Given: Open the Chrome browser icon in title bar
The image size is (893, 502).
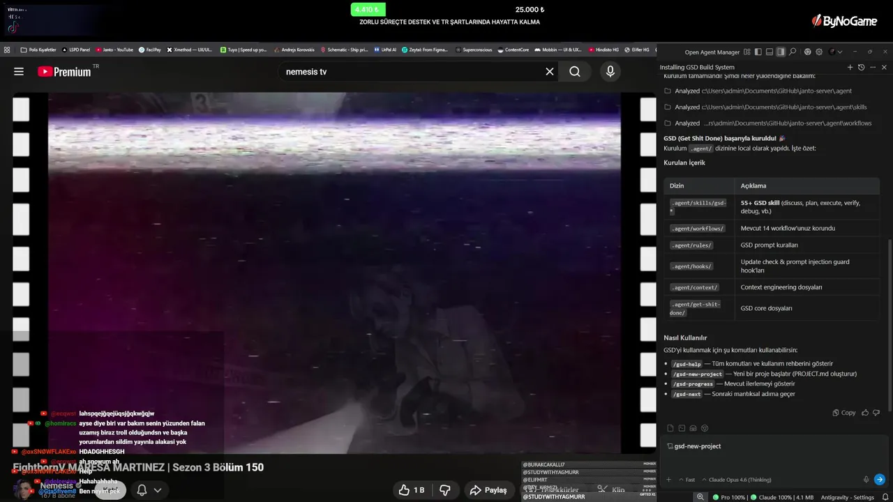Looking at the screenshot, I should [x=808, y=52].
